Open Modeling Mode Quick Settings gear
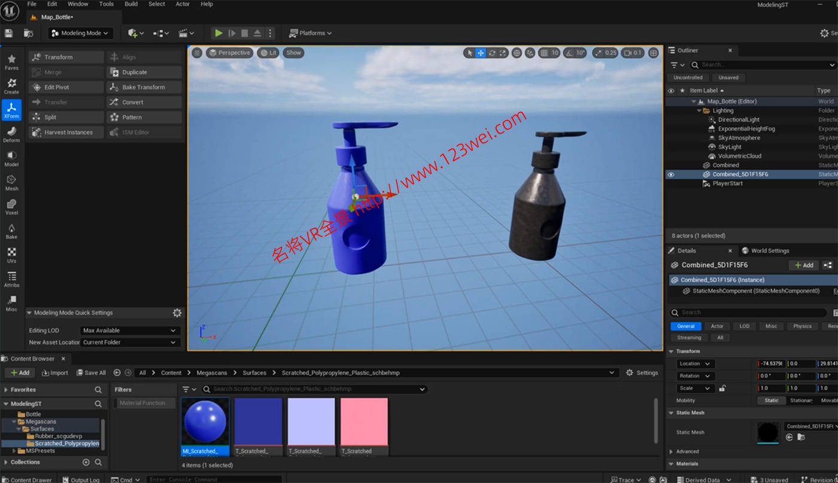The width and height of the screenshot is (838, 483). tap(177, 313)
